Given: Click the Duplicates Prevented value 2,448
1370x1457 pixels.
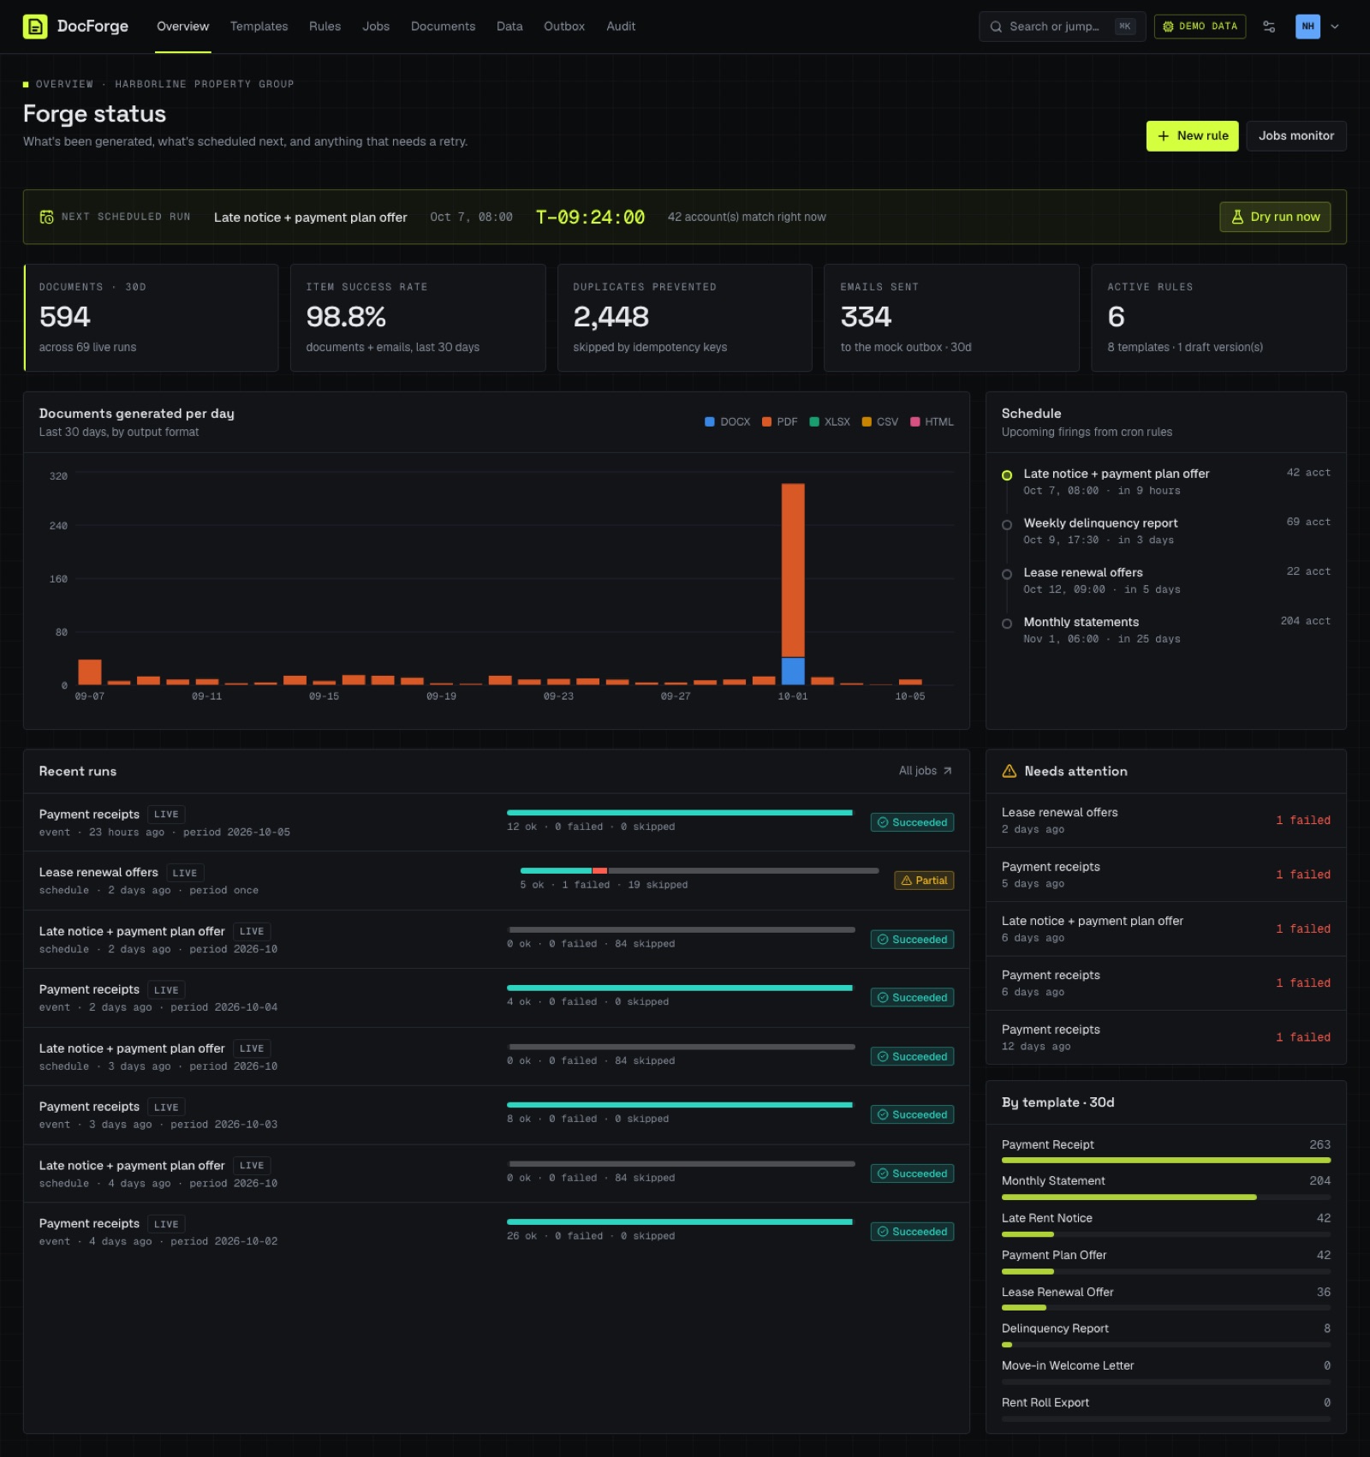Looking at the screenshot, I should click(x=611, y=317).
